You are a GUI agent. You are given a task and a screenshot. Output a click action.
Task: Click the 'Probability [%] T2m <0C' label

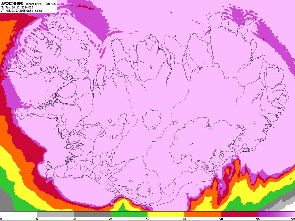40,4
